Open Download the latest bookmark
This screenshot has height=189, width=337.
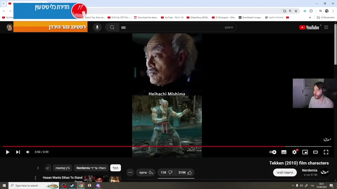[x=146, y=18]
